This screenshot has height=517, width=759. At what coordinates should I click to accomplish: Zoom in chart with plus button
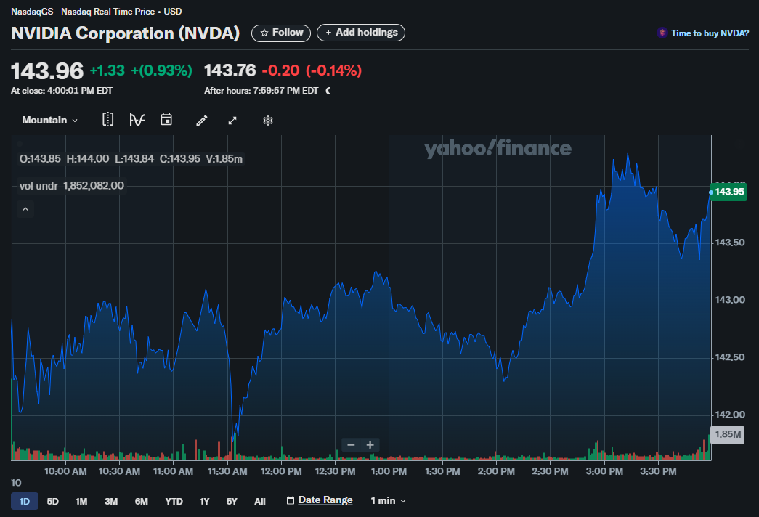[370, 445]
